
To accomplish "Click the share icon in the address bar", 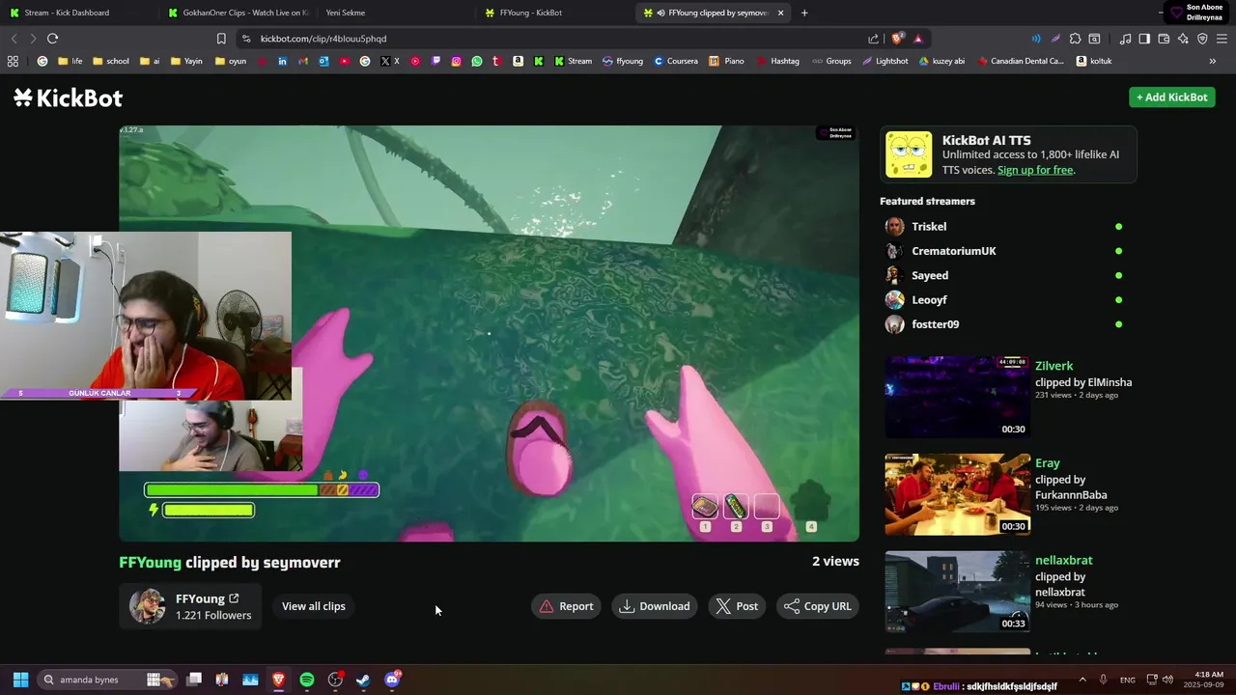I will (873, 39).
